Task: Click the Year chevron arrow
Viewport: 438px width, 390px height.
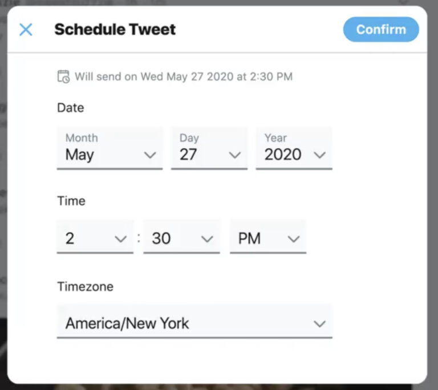Action: pyautogui.click(x=319, y=155)
